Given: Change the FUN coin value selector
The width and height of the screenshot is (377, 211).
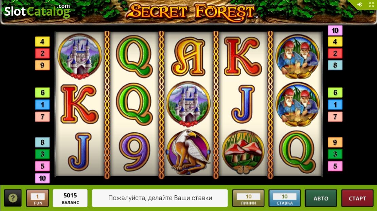Looking at the screenshot, I should [37, 198].
